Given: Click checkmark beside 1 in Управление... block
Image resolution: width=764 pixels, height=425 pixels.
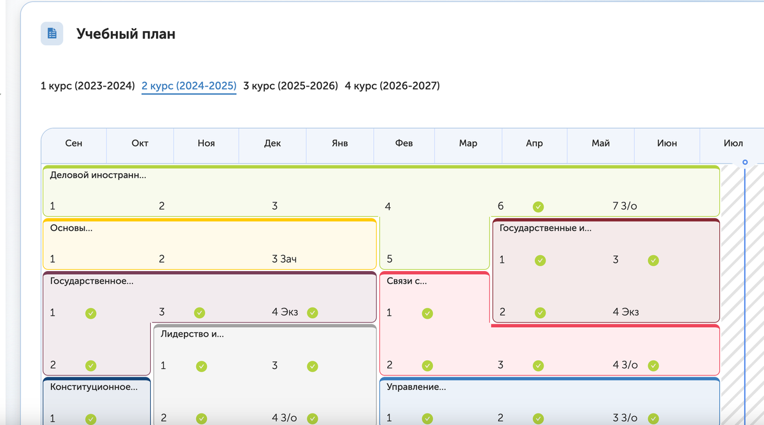Looking at the screenshot, I should [427, 418].
